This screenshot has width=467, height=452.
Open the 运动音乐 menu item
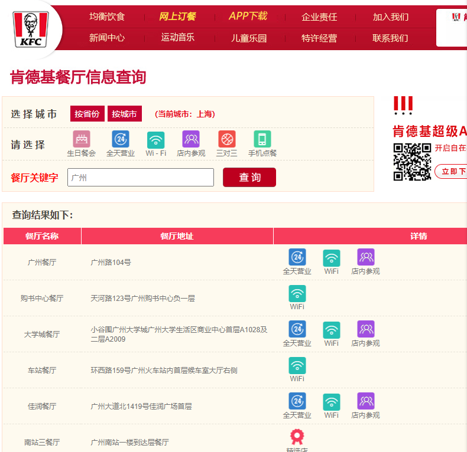(x=177, y=37)
